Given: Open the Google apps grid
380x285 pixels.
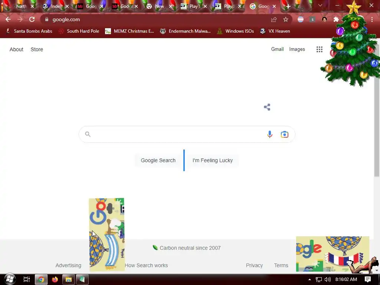Looking at the screenshot, I should 320,49.
